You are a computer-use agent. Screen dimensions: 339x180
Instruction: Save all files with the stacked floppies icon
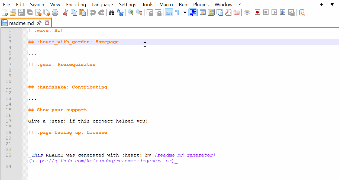(30, 12)
